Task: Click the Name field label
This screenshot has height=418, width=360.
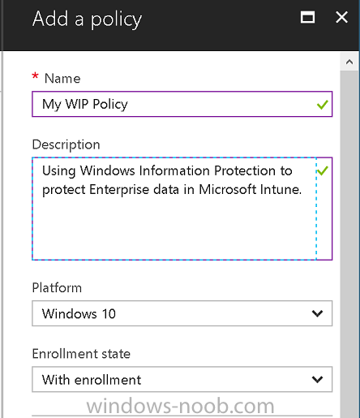Action: (62, 79)
